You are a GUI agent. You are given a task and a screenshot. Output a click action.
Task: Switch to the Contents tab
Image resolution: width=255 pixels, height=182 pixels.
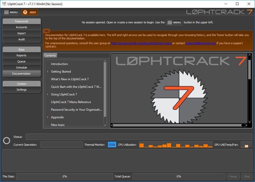click(50, 56)
